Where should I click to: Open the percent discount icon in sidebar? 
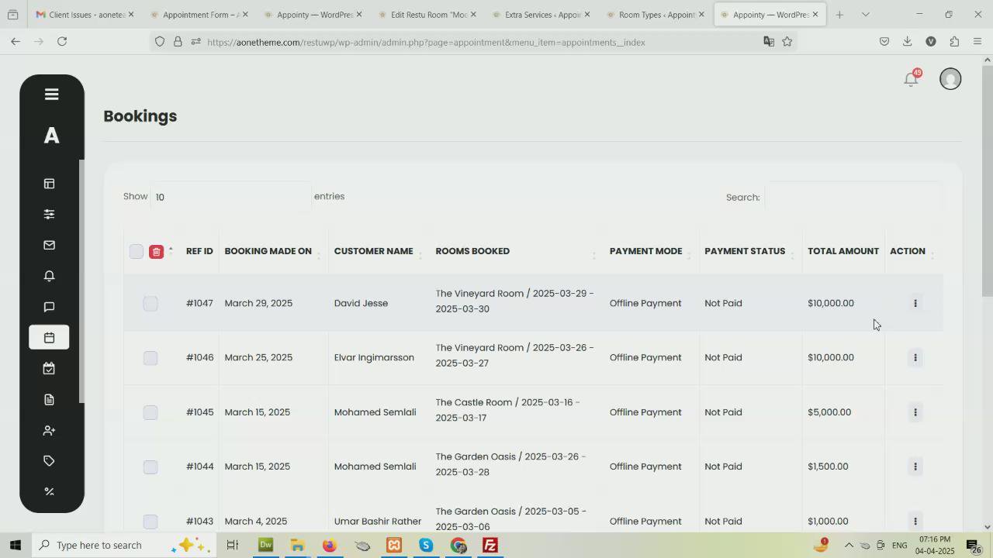49,491
